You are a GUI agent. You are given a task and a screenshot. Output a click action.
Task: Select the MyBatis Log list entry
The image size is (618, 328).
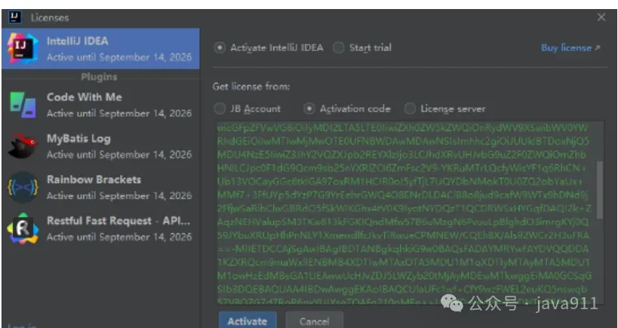click(x=100, y=146)
